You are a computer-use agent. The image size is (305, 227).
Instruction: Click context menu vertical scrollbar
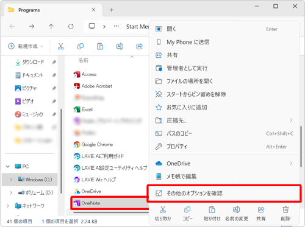[x=301, y=146]
